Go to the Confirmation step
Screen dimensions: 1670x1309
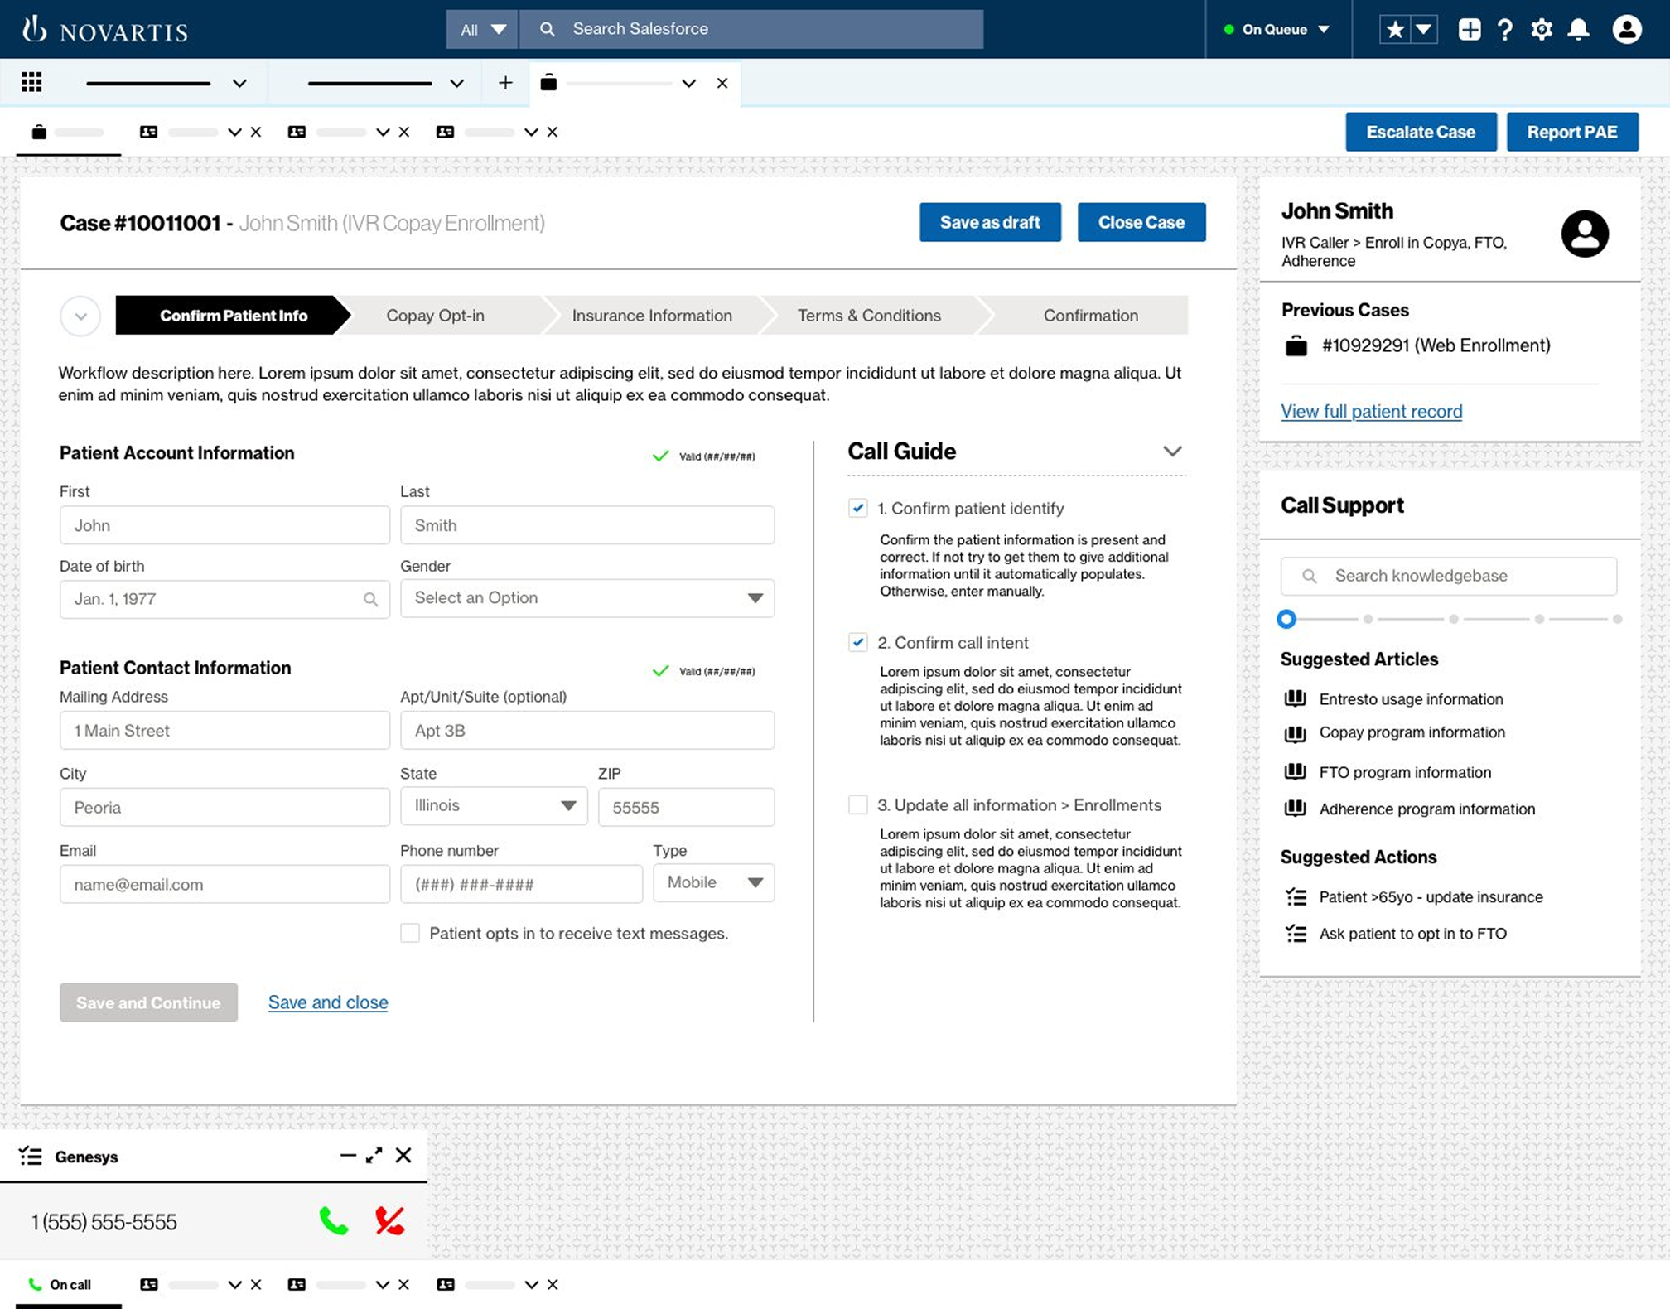click(x=1090, y=316)
